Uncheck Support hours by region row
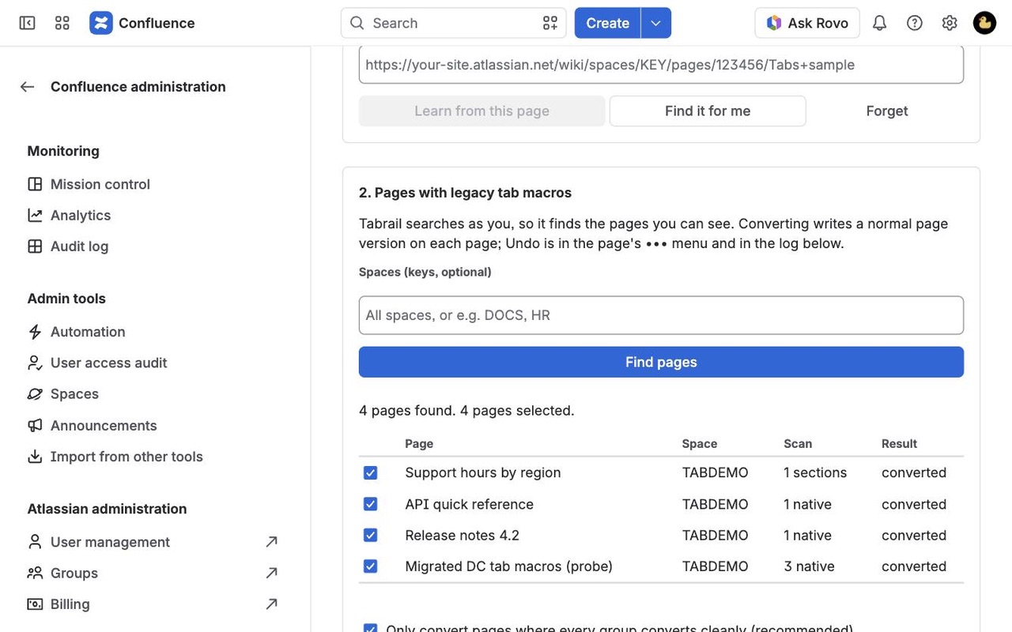 370,472
